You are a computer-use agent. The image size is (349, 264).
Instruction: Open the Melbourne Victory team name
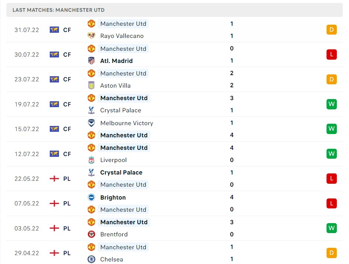[x=126, y=123]
